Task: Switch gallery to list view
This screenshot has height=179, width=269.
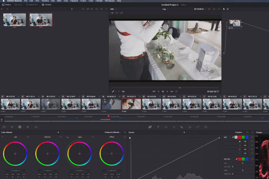Action: click(92, 9)
